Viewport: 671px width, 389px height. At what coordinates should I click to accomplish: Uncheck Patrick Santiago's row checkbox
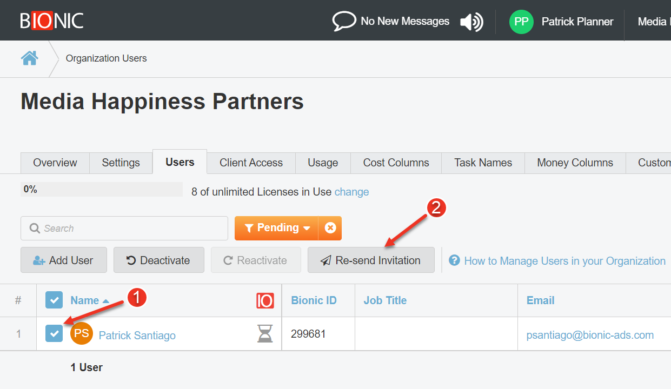tap(54, 333)
